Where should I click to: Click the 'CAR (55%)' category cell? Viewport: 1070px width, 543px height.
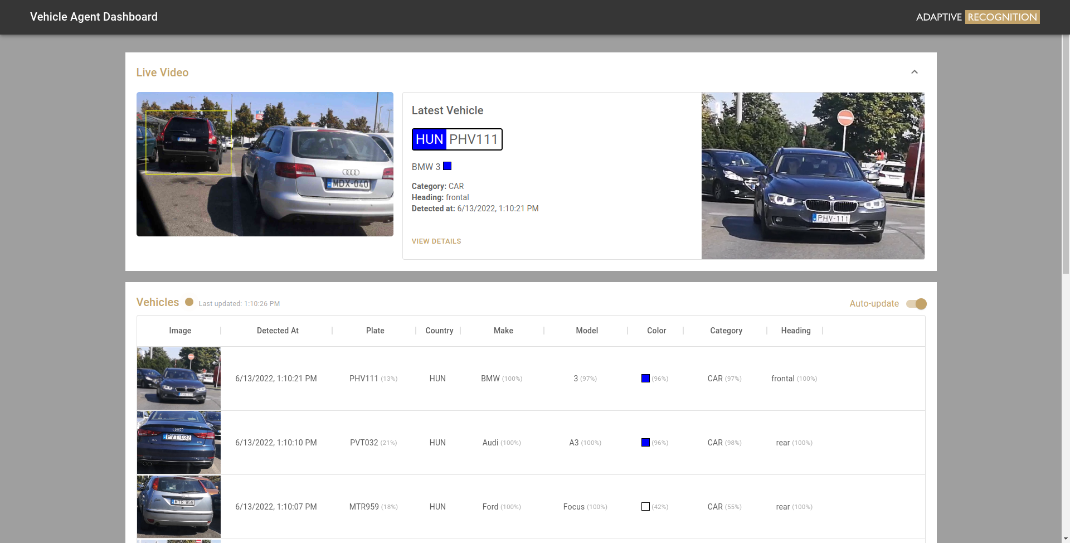pyautogui.click(x=724, y=507)
